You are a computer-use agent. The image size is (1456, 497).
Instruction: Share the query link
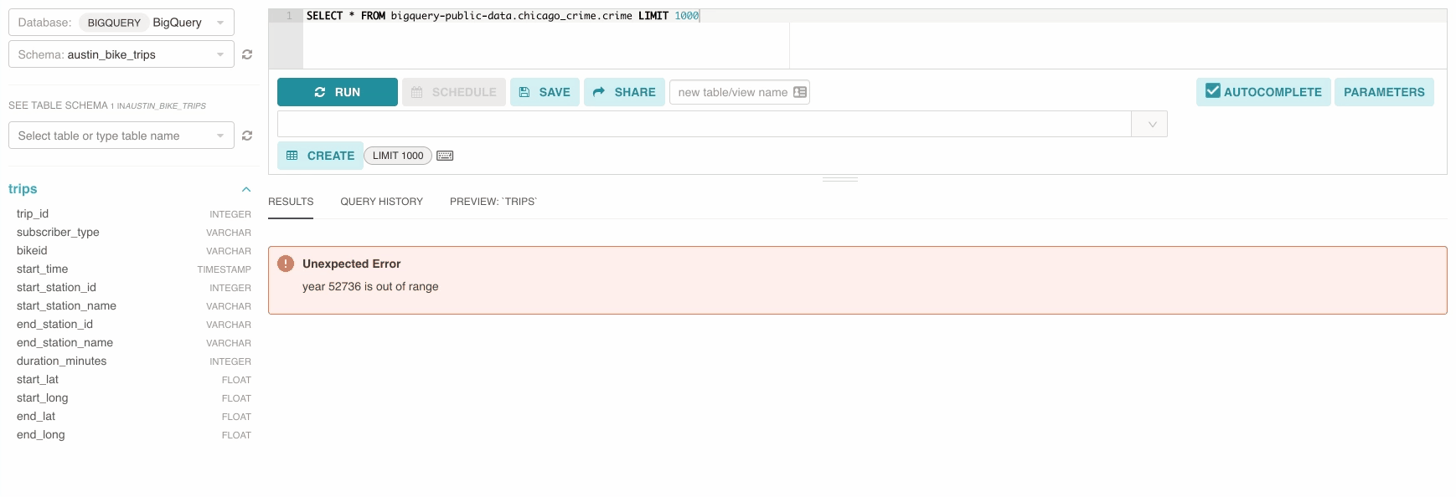point(624,92)
